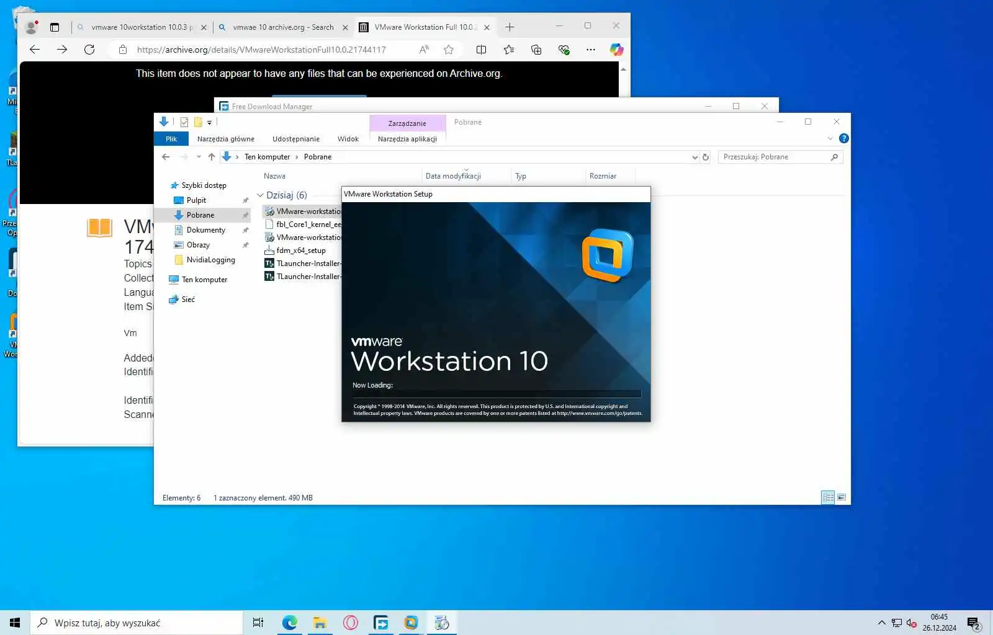Open Task View on the taskbar
Screen dimensions: 993x635
[258, 623]
